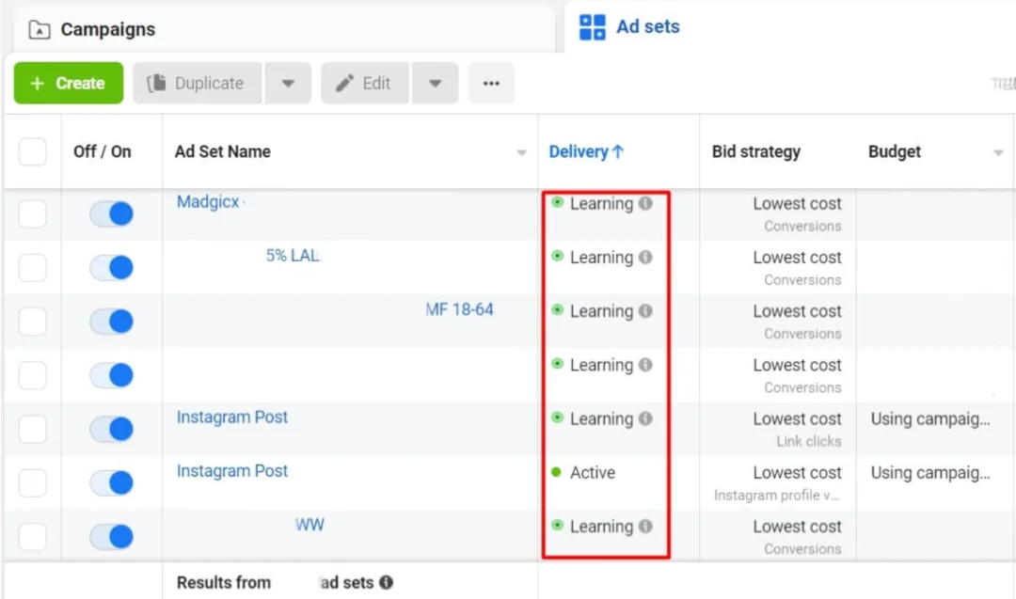Open the Madgicx ad set link
The width and height of the screenshot is (1016, 599).
[x=208, y=202]
